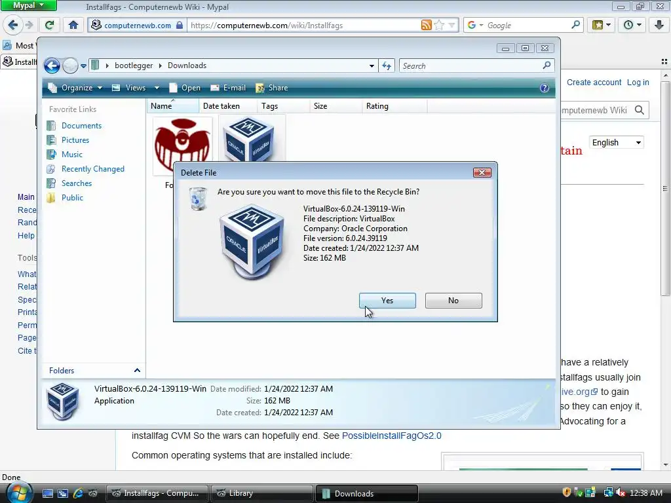Click bootlegger in the breadcrumb path
The width and height of the screenshot is (671, 503).
click(134, 65)
